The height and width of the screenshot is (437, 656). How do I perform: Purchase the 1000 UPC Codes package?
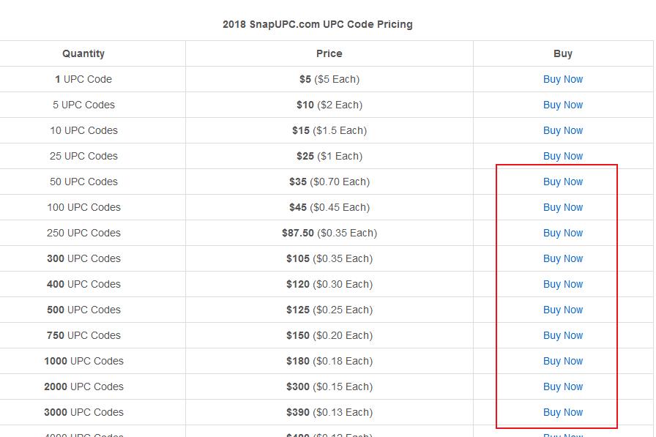click(x=562, y=361)
